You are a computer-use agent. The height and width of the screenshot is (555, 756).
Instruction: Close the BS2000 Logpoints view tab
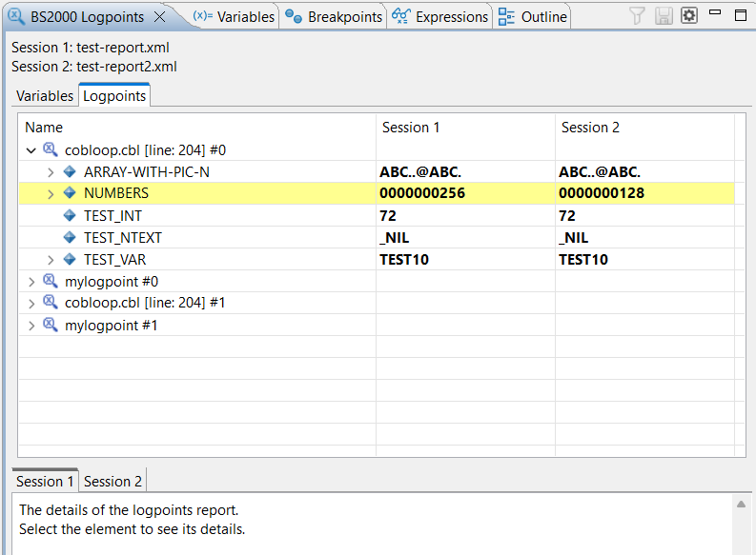tap(160, 17)
